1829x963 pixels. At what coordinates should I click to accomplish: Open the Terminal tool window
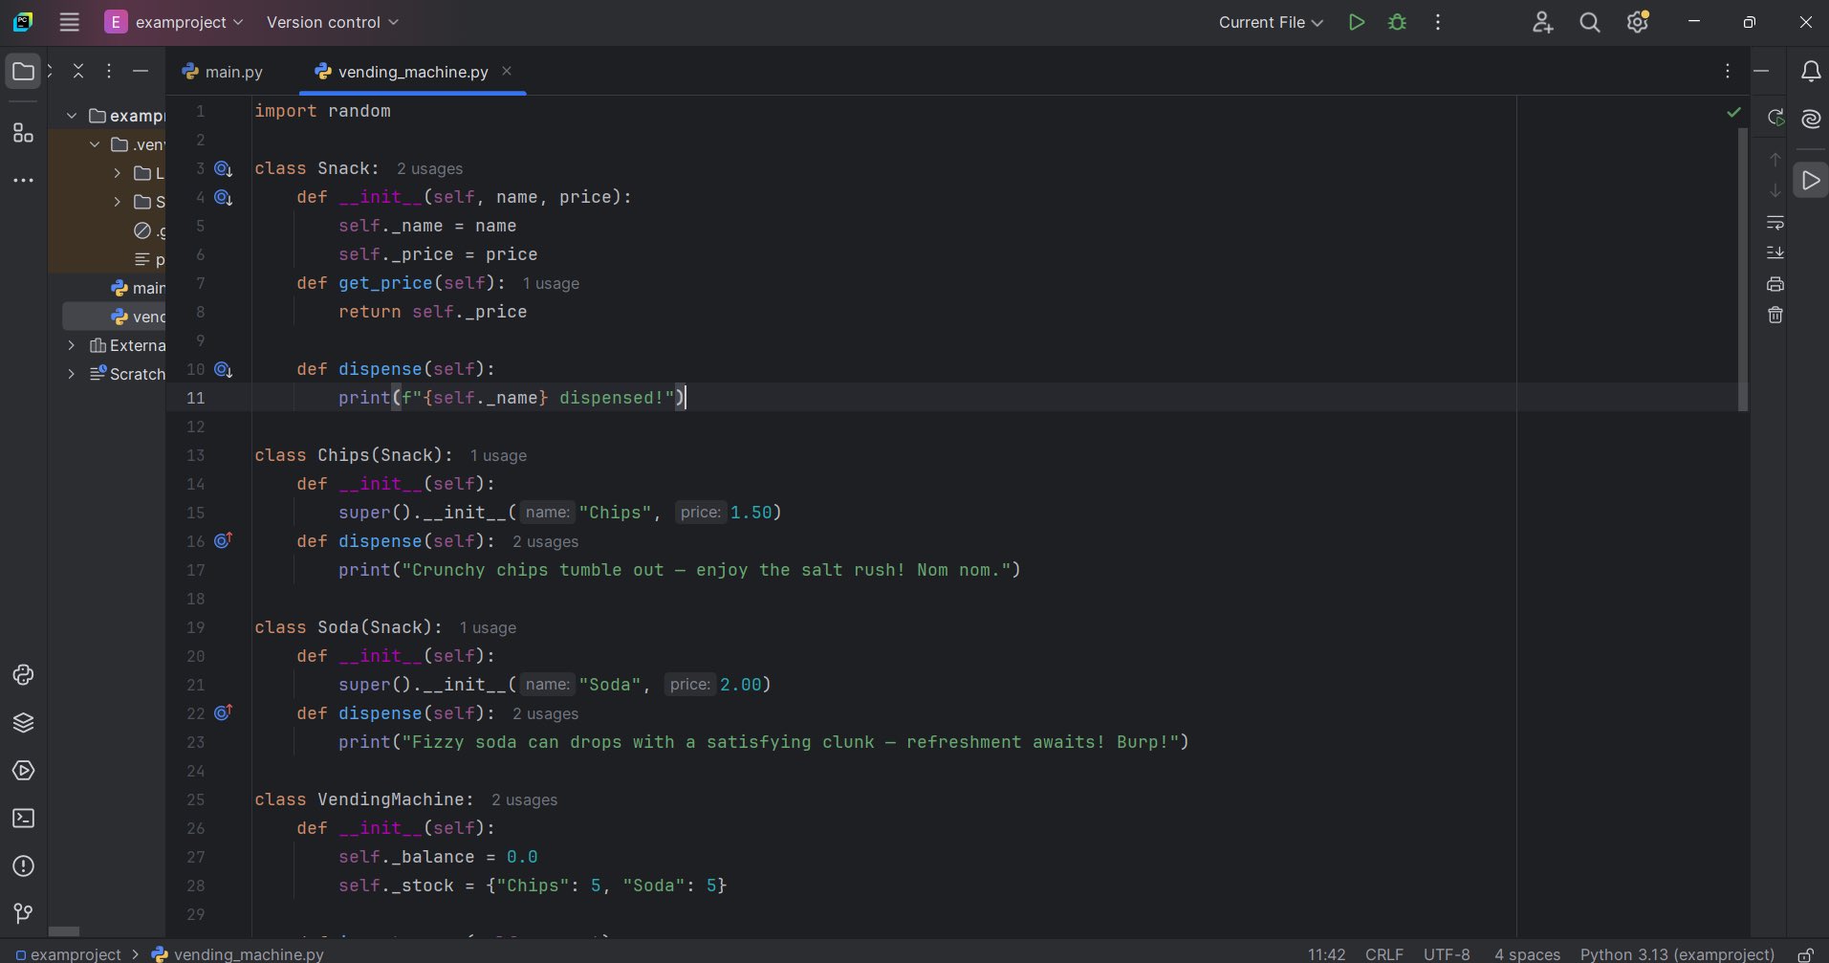pos(23,819)
